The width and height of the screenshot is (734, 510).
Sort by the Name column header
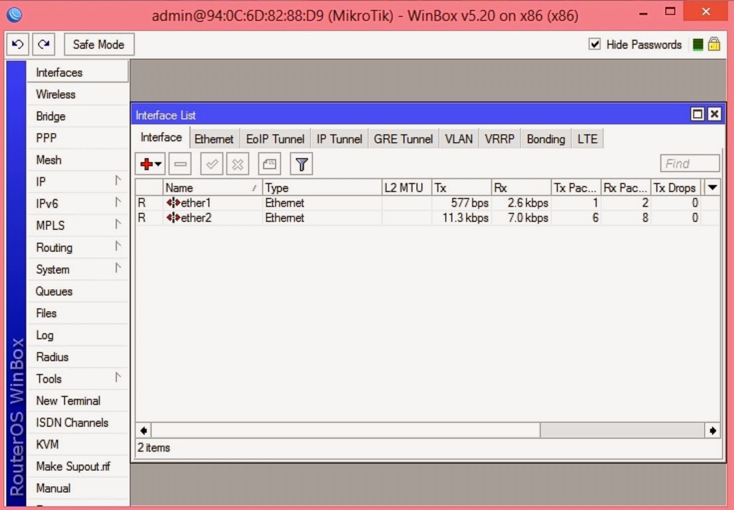(212, 188)
